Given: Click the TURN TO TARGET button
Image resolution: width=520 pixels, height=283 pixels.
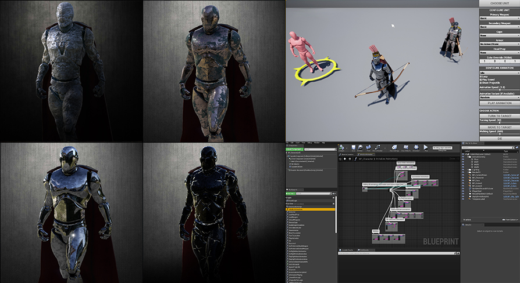Looking at the screenshot, I should coord(499,116).
